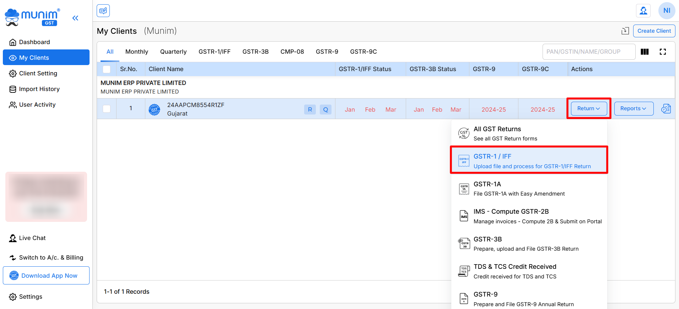Collapse the sidebar with double-chevron icon
This screenshot has width=679, height=309.
click(x=75, y=18)
